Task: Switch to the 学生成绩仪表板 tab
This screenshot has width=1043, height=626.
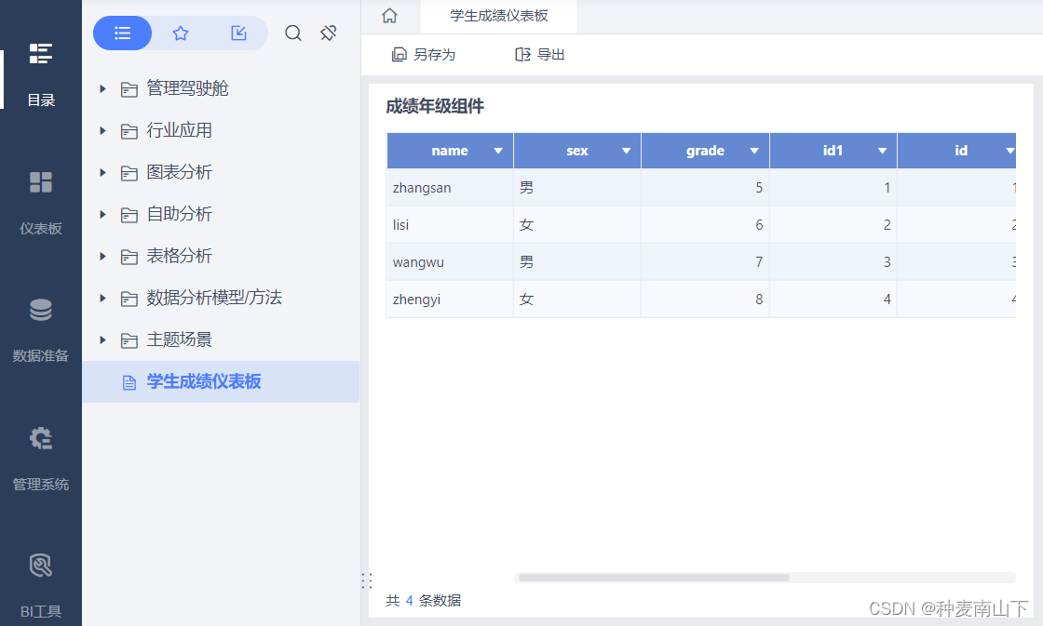Action: click(x=498, y=15)
